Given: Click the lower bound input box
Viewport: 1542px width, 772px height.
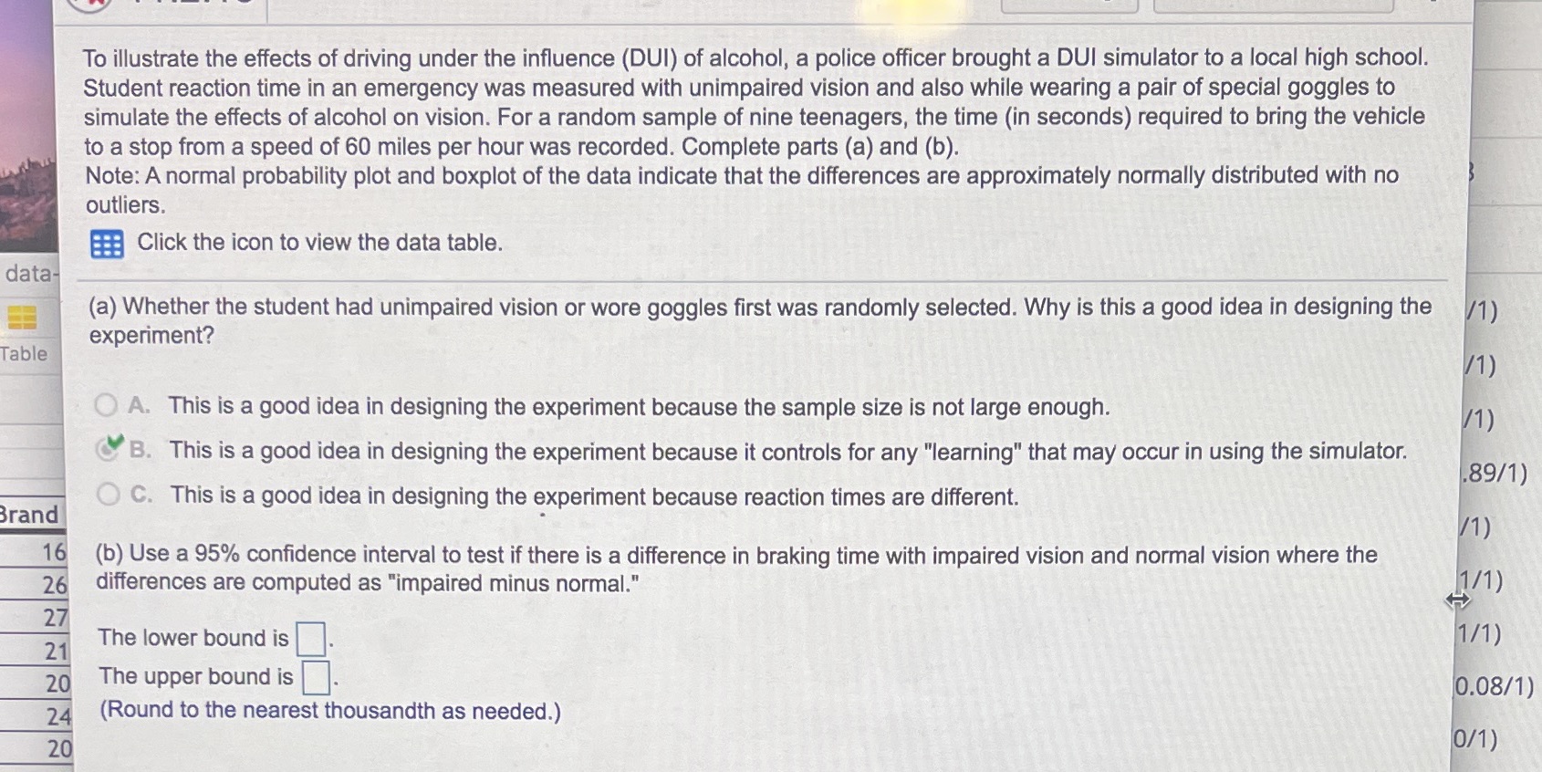Looking at the screenshot, I should click(x=310, y=637).
